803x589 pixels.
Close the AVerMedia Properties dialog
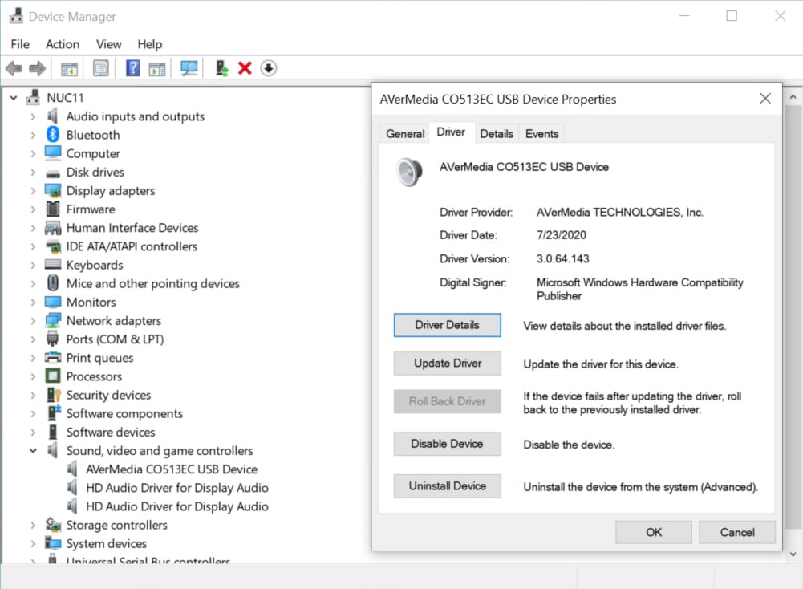[765, 99]
